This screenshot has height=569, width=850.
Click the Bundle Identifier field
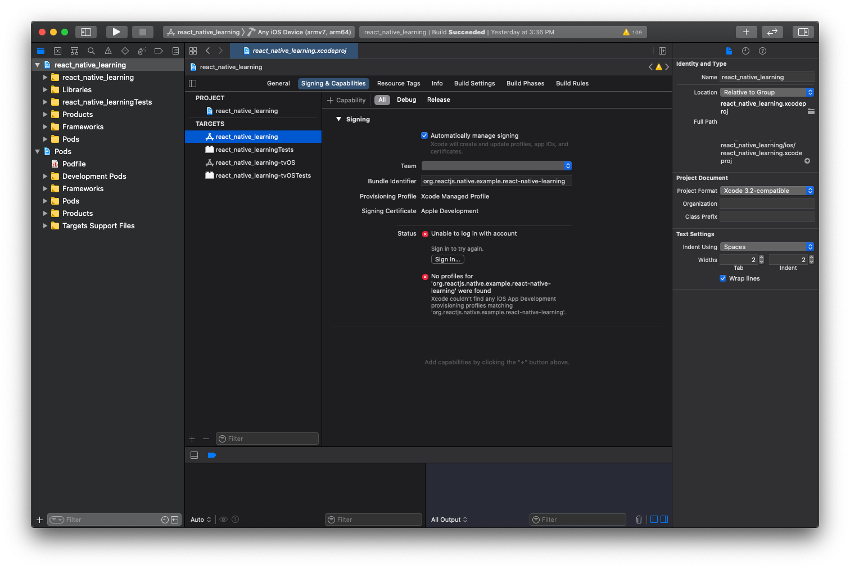point(496,181)
